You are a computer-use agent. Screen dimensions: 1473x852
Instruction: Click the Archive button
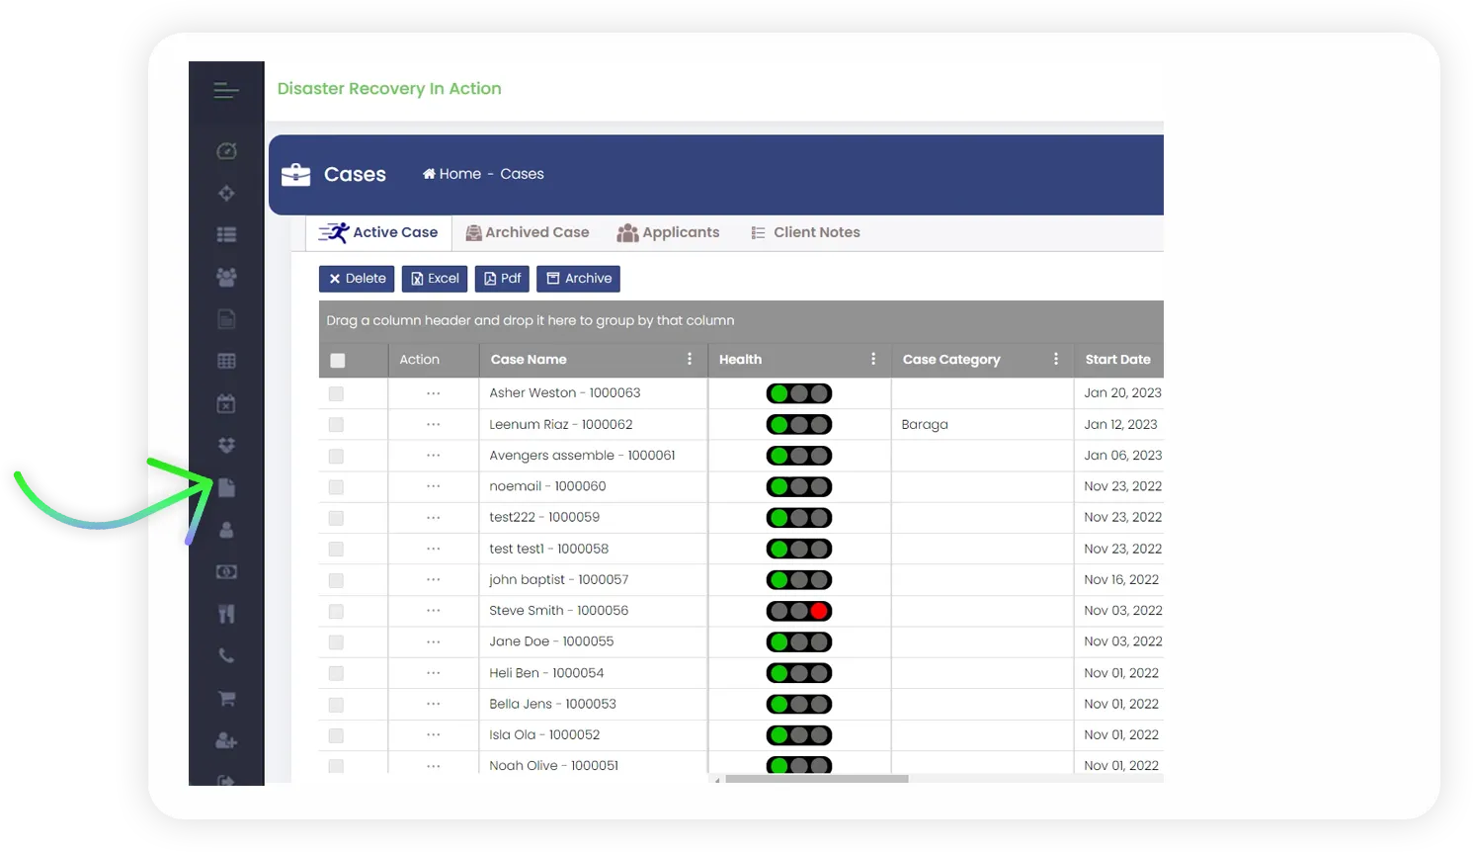(x=578, y=279)
